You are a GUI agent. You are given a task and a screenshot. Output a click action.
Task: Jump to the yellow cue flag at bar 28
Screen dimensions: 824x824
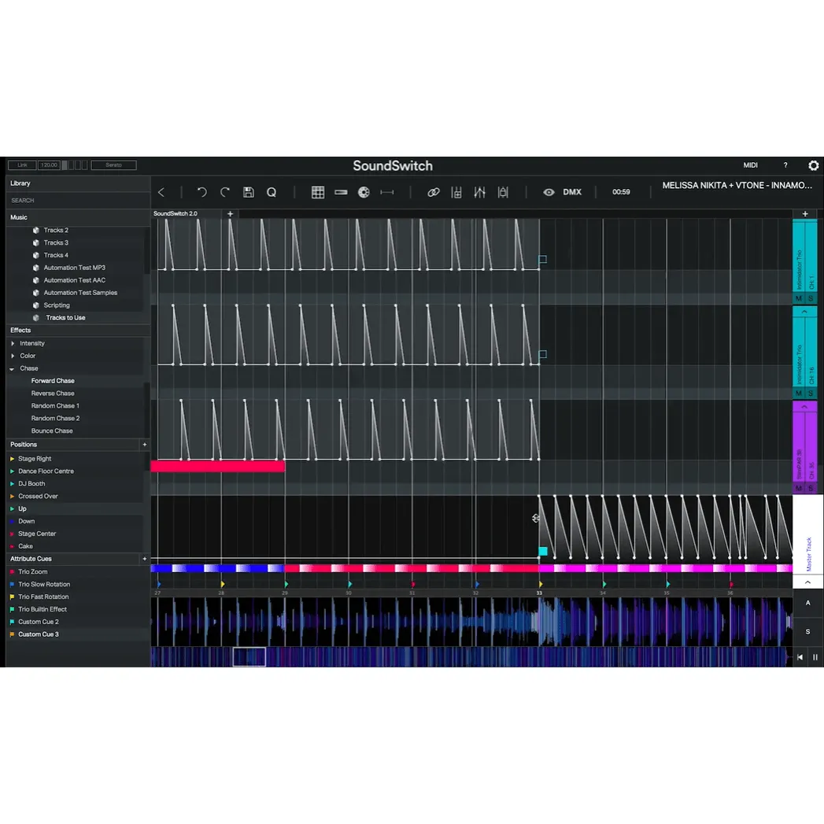(222, 585)
